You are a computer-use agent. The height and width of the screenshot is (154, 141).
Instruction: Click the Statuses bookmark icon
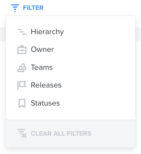point(22,103)
